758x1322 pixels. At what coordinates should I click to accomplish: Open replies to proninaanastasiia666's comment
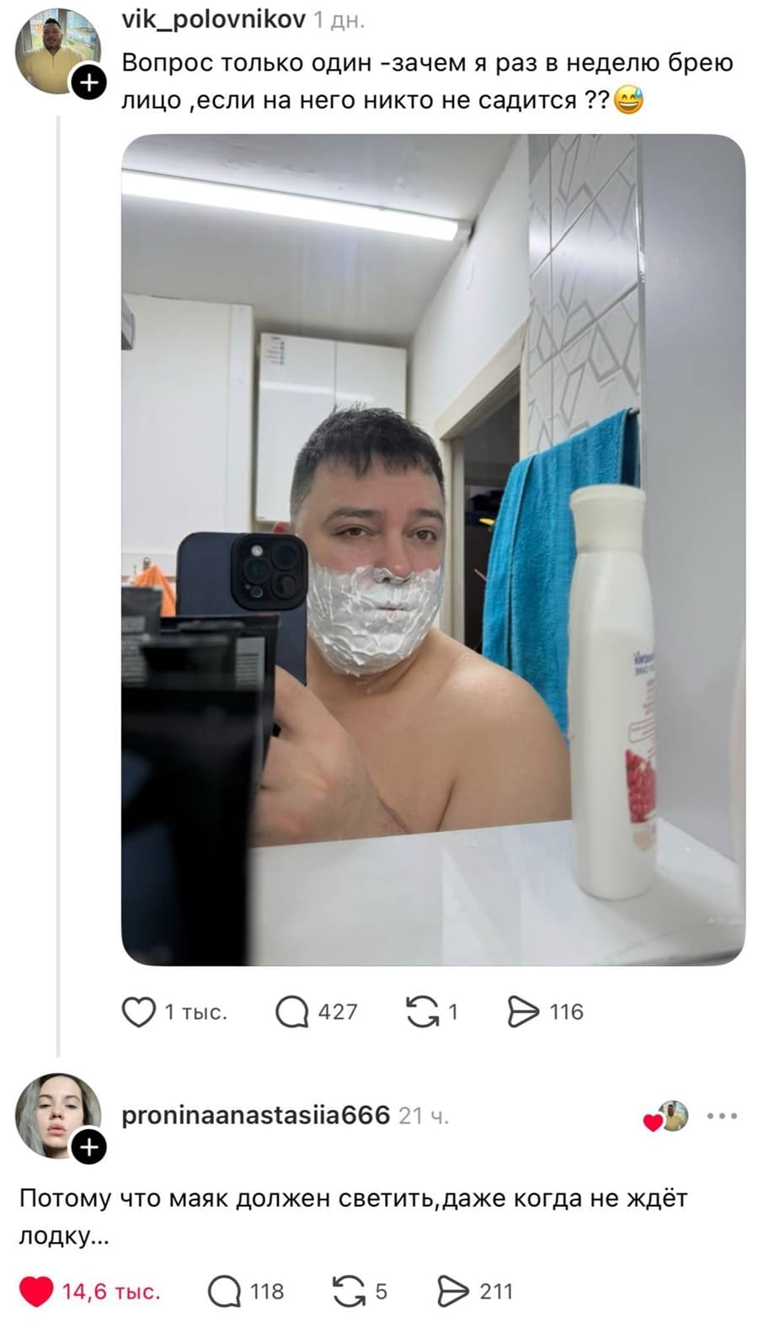pyautogui.click(x=225, y=1291)
